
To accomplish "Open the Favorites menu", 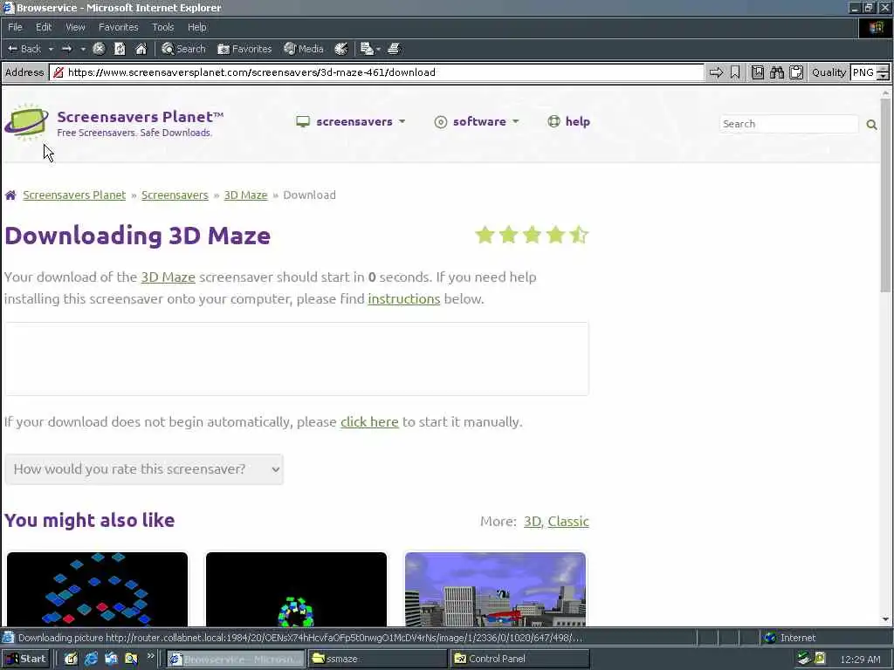I will [x=118, y=27].
